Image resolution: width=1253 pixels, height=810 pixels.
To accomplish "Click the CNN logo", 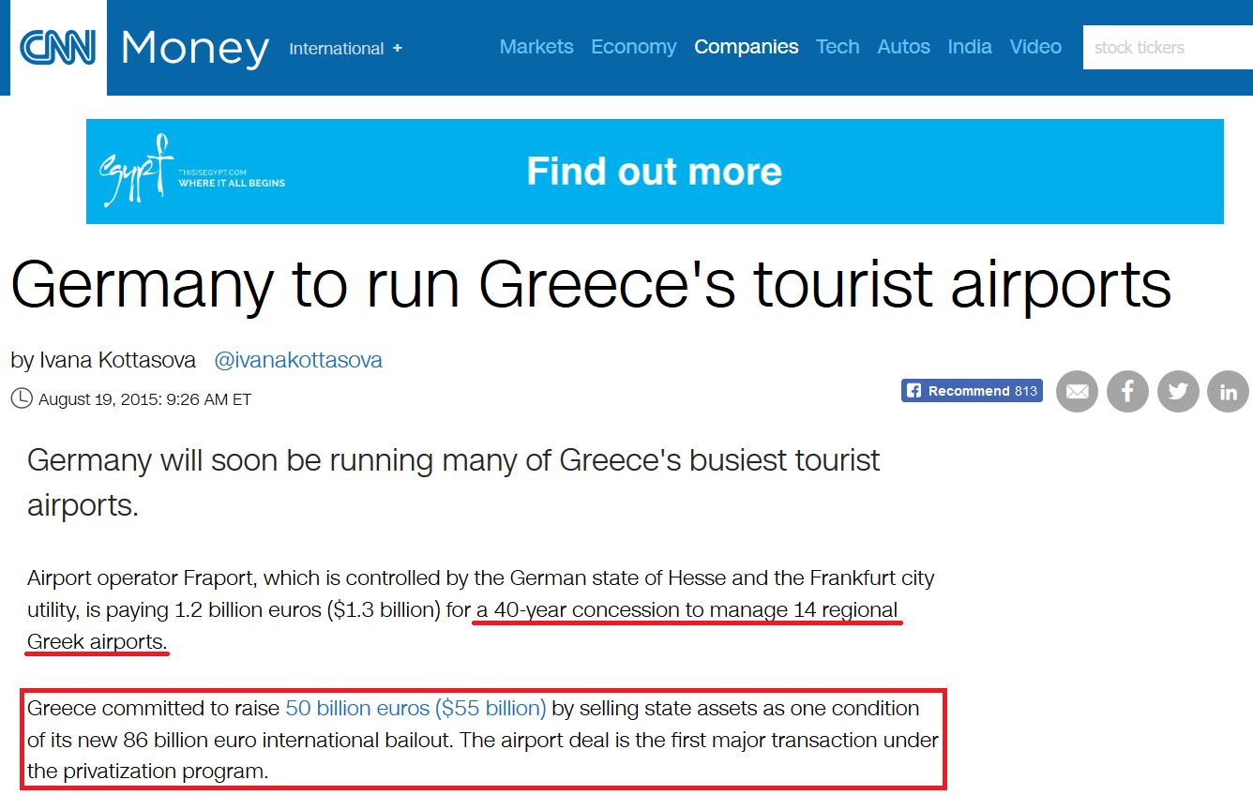I will (x=58, y=47).
